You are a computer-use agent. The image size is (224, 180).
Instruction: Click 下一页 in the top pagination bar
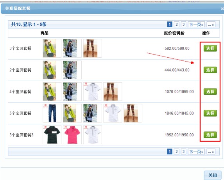pos(196,25)
